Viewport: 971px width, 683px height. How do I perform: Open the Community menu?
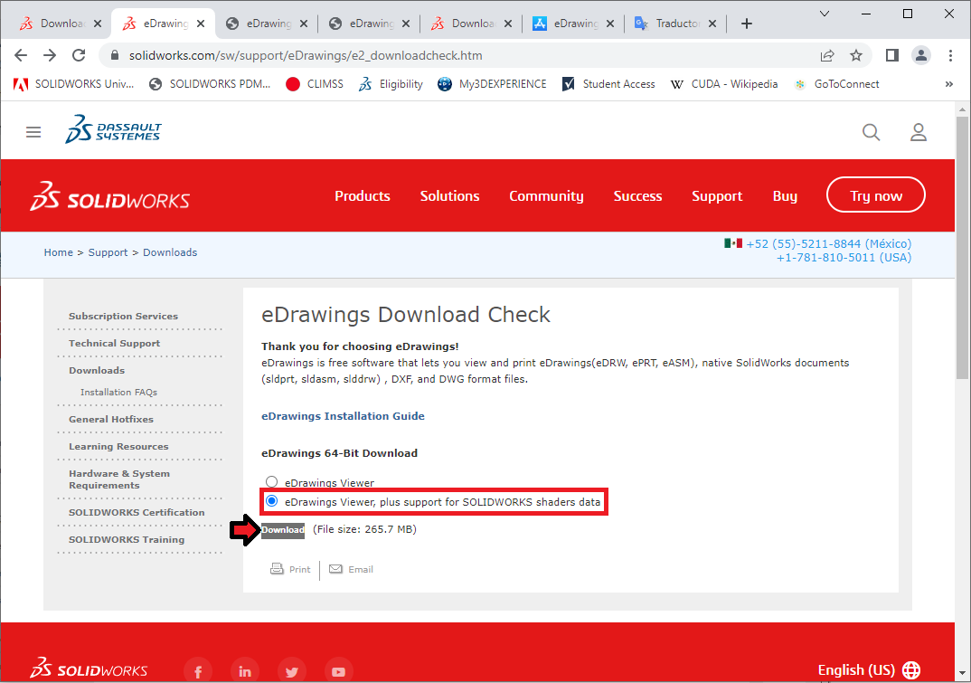[546, 195]
